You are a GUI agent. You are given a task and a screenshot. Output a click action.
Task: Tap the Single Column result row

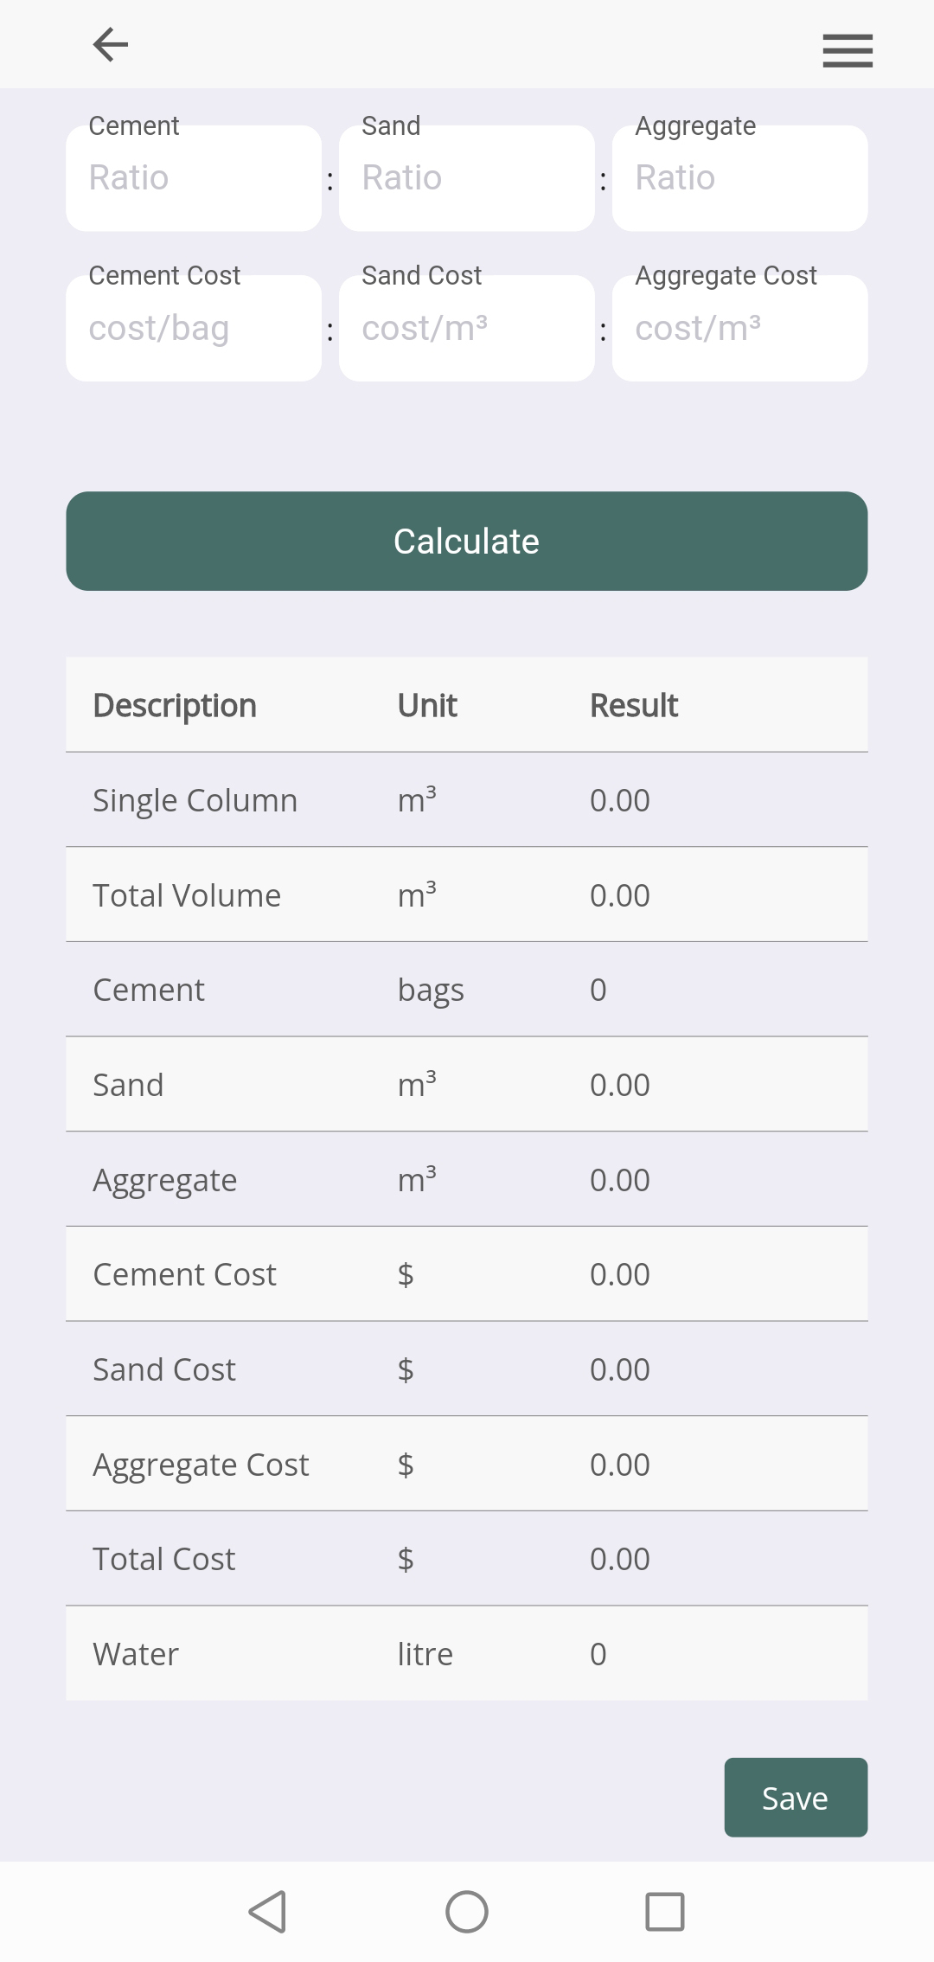tap(466, 800)
